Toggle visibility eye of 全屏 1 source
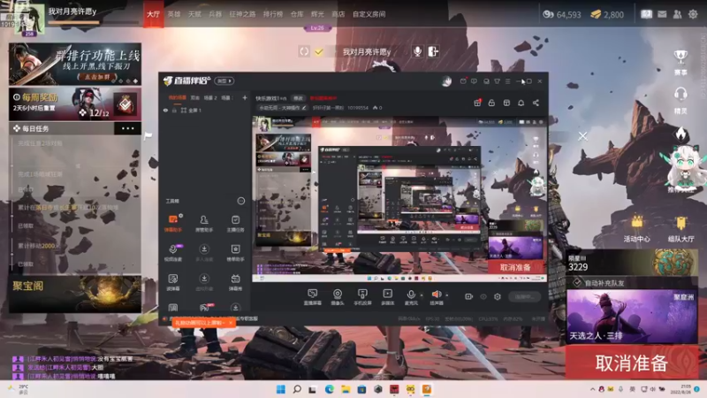 [x=165, y=110]
